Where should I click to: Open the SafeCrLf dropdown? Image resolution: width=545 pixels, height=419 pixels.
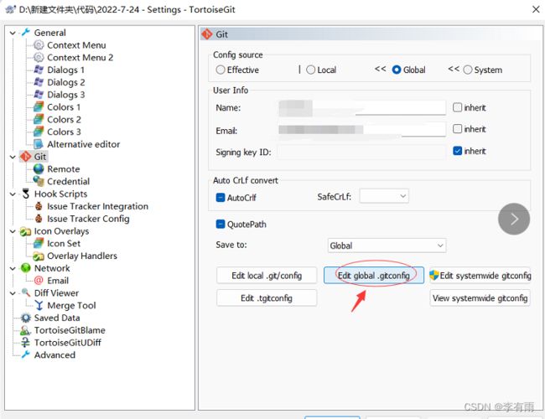coord(384,196)
